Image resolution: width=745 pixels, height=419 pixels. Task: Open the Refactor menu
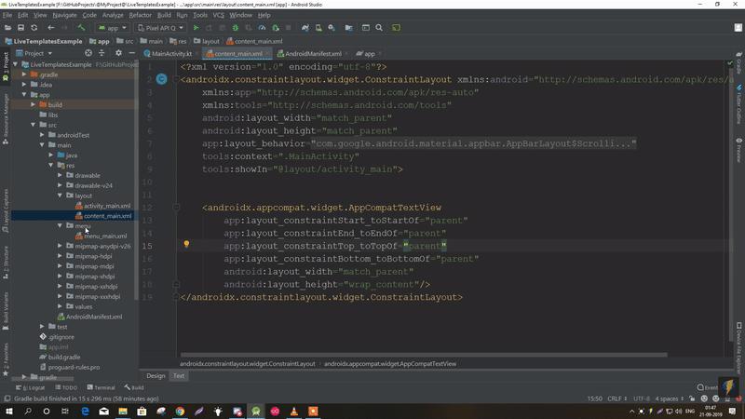pyautogui.click(x=141, y=15)
